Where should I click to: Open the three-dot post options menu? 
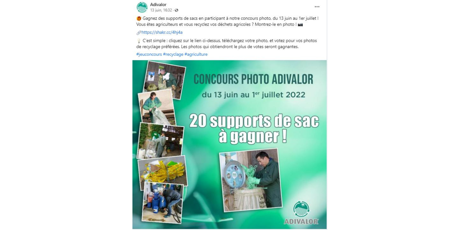coord(317,7)
